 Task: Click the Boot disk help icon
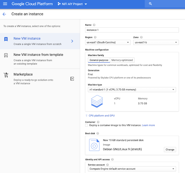click(98, 133)
